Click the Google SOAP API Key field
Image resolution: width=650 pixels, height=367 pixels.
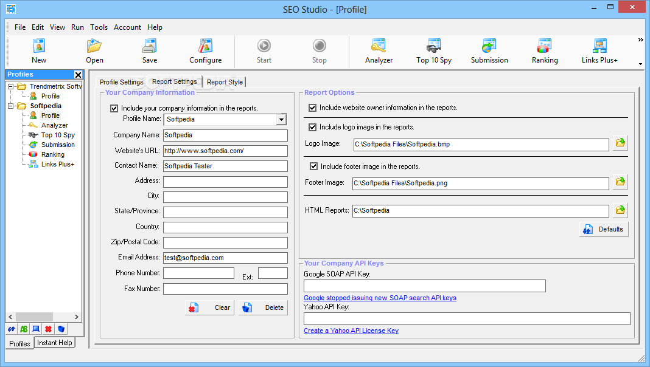point(424,286)
